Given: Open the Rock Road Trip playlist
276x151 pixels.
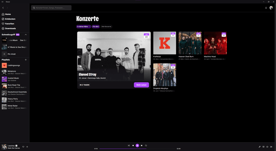Looking at the screenshot, I should 15,86.
